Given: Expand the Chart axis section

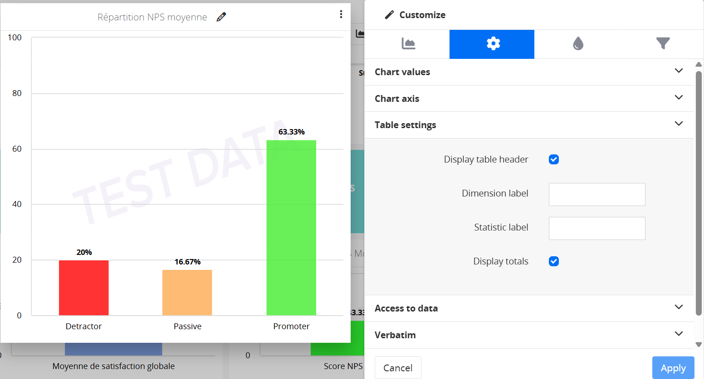Looking at the screenshot, I should [678, 98].
